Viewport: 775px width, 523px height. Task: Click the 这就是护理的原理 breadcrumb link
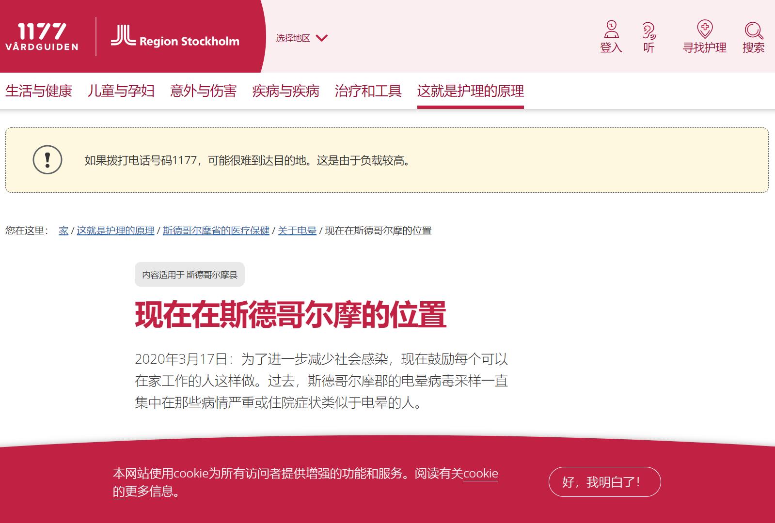point(115,231)
